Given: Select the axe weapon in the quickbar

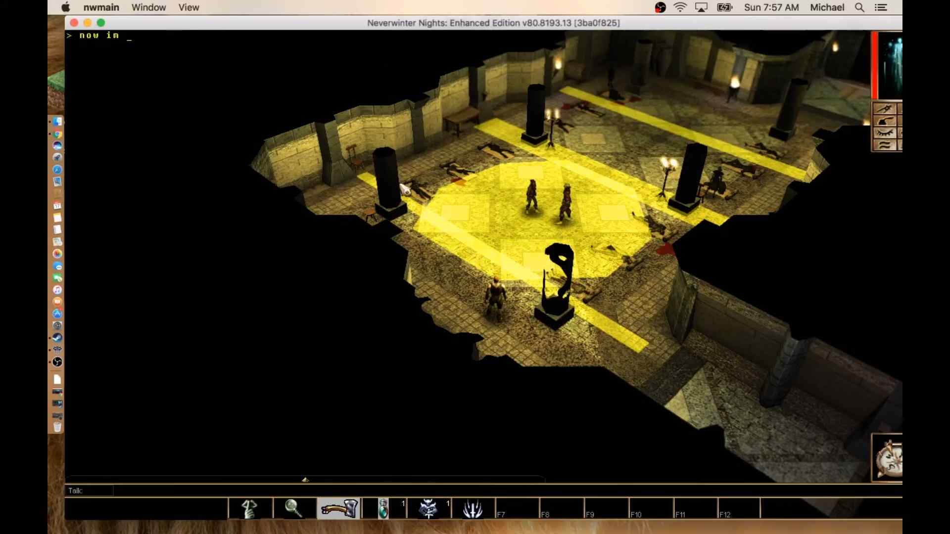Looking at the screenshot, I should (338, 508).
